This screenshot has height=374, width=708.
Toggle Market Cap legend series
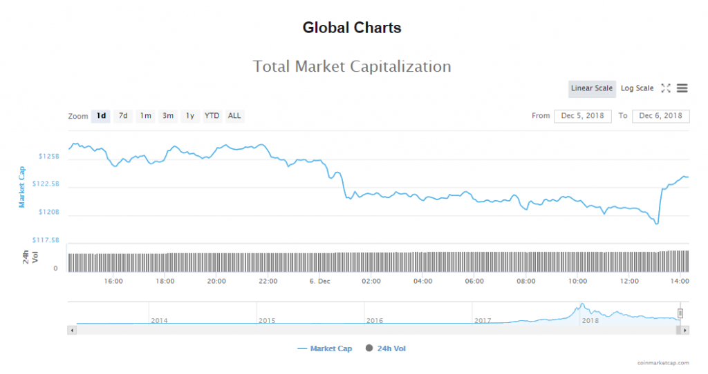pyautogui.click(x=325, y=348)
